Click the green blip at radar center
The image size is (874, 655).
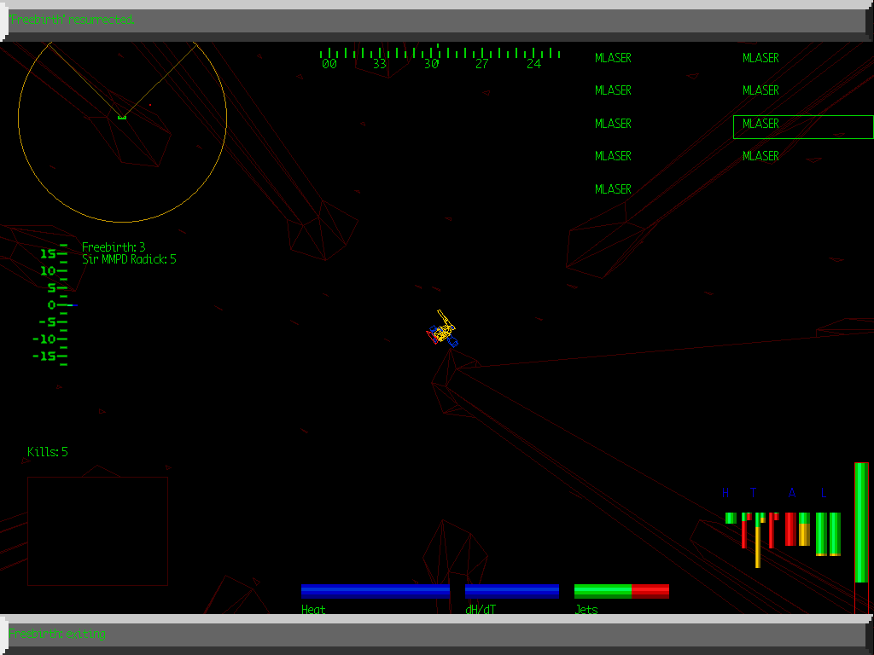tap(122, 118)
